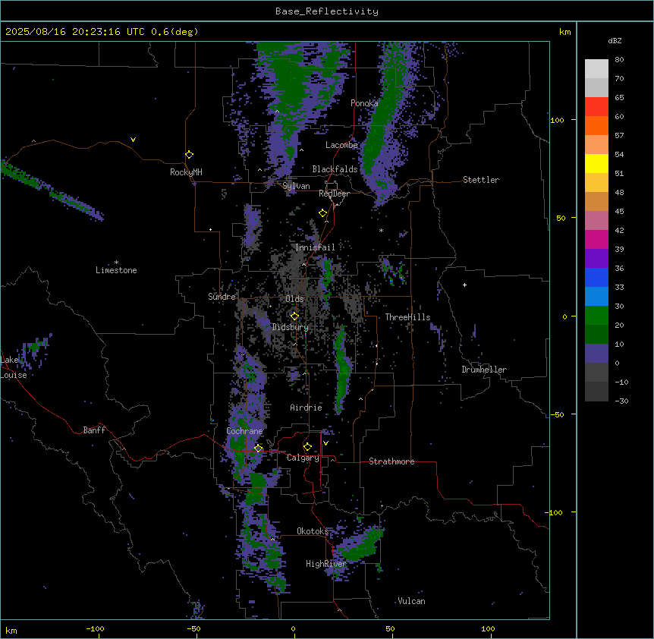654x639 pixels.
Task: Click the Sylvan town label
Action: [x=296, y=186]
